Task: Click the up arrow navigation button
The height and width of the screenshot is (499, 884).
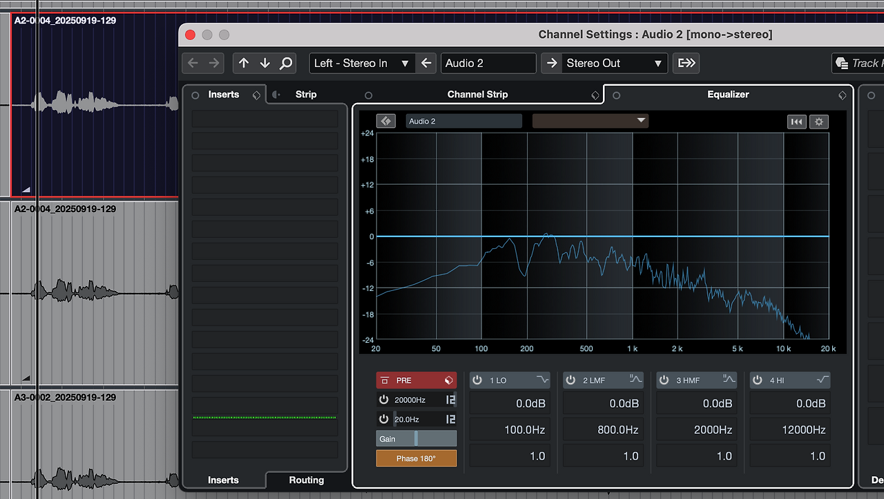Action: pyautogui.click(x=244, y=63)
